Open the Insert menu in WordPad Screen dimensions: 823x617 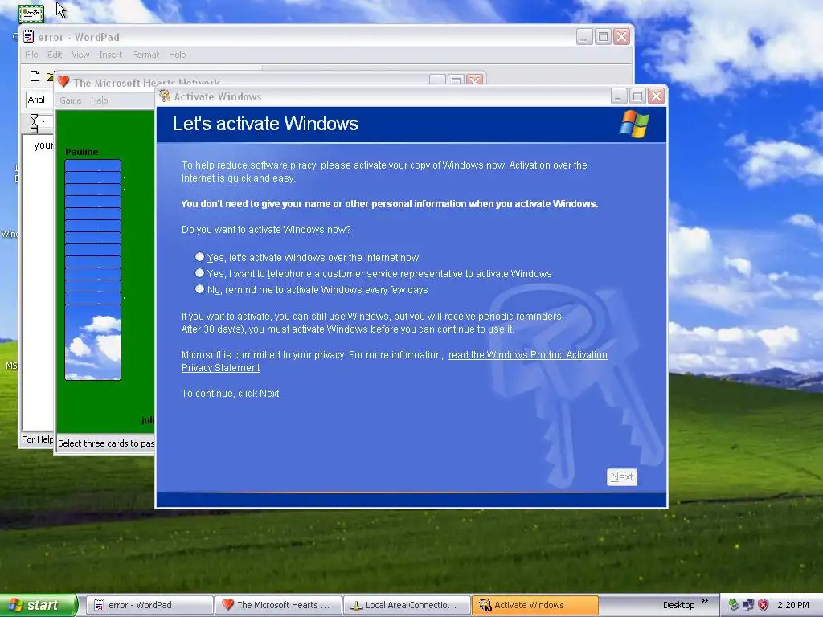pos(110,55)
